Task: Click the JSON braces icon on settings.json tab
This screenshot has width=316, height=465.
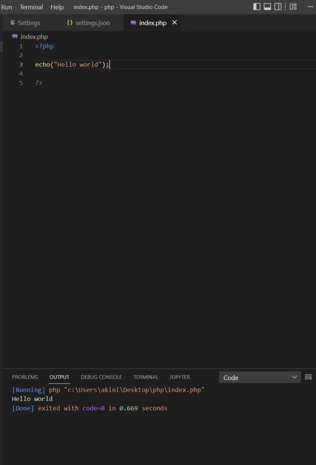Action: click(x=70, y=23)
